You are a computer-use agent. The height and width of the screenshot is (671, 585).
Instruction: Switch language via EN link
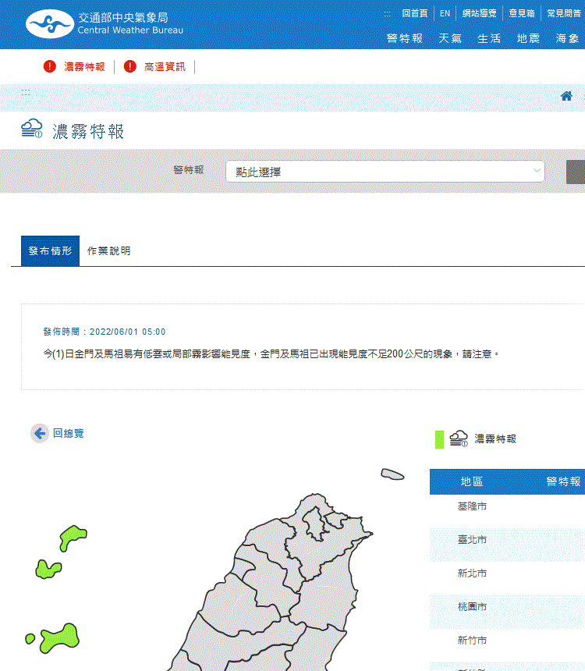[x=445, y=13]
